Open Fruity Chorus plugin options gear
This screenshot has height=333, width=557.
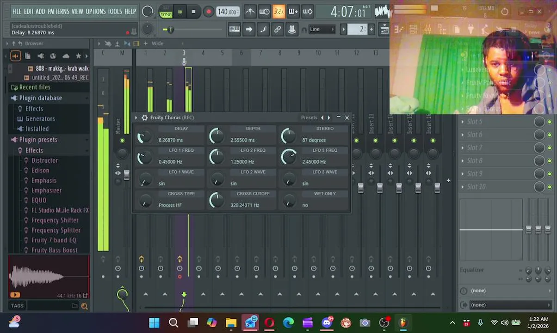click(144, 118)
